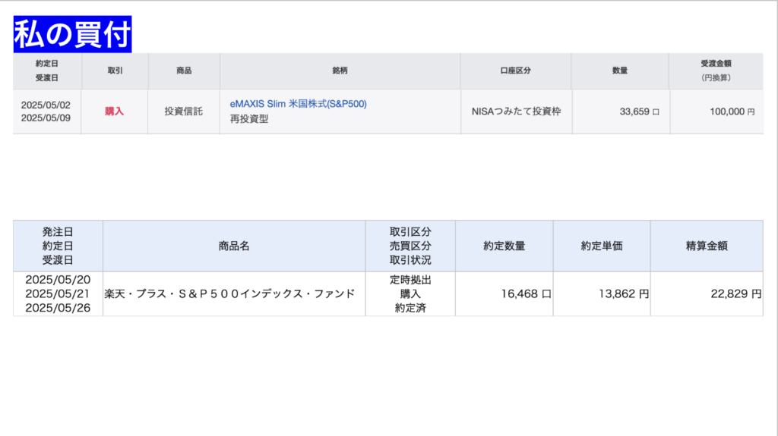Click the 数量 column header
This screenshot has height=436, width=778.
620,71
